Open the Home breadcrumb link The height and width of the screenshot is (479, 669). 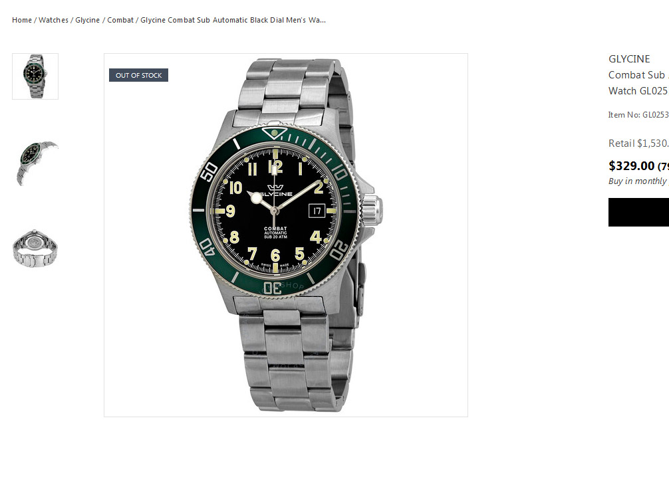tap(22, 20)
